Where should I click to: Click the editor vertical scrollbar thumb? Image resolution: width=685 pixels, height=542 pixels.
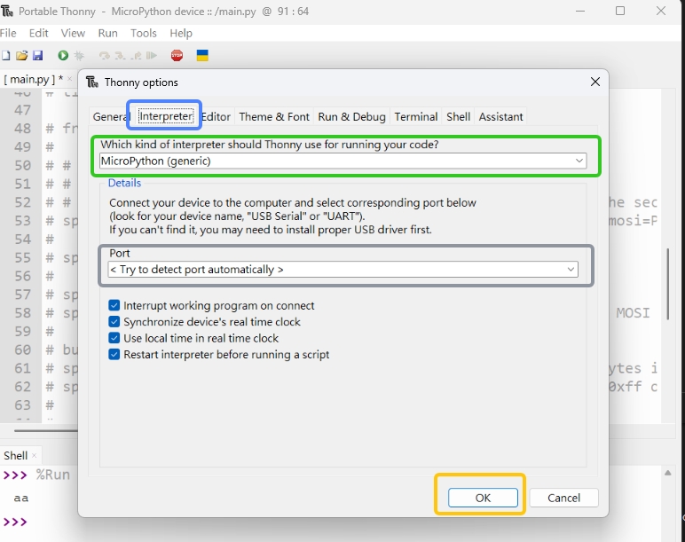click(667, 284)
